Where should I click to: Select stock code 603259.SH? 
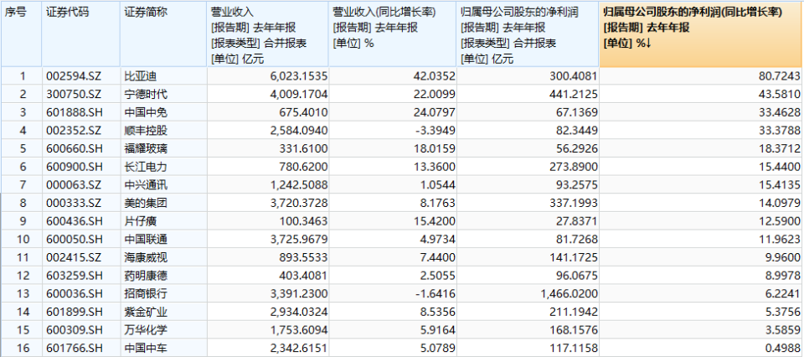click(75, 276)
